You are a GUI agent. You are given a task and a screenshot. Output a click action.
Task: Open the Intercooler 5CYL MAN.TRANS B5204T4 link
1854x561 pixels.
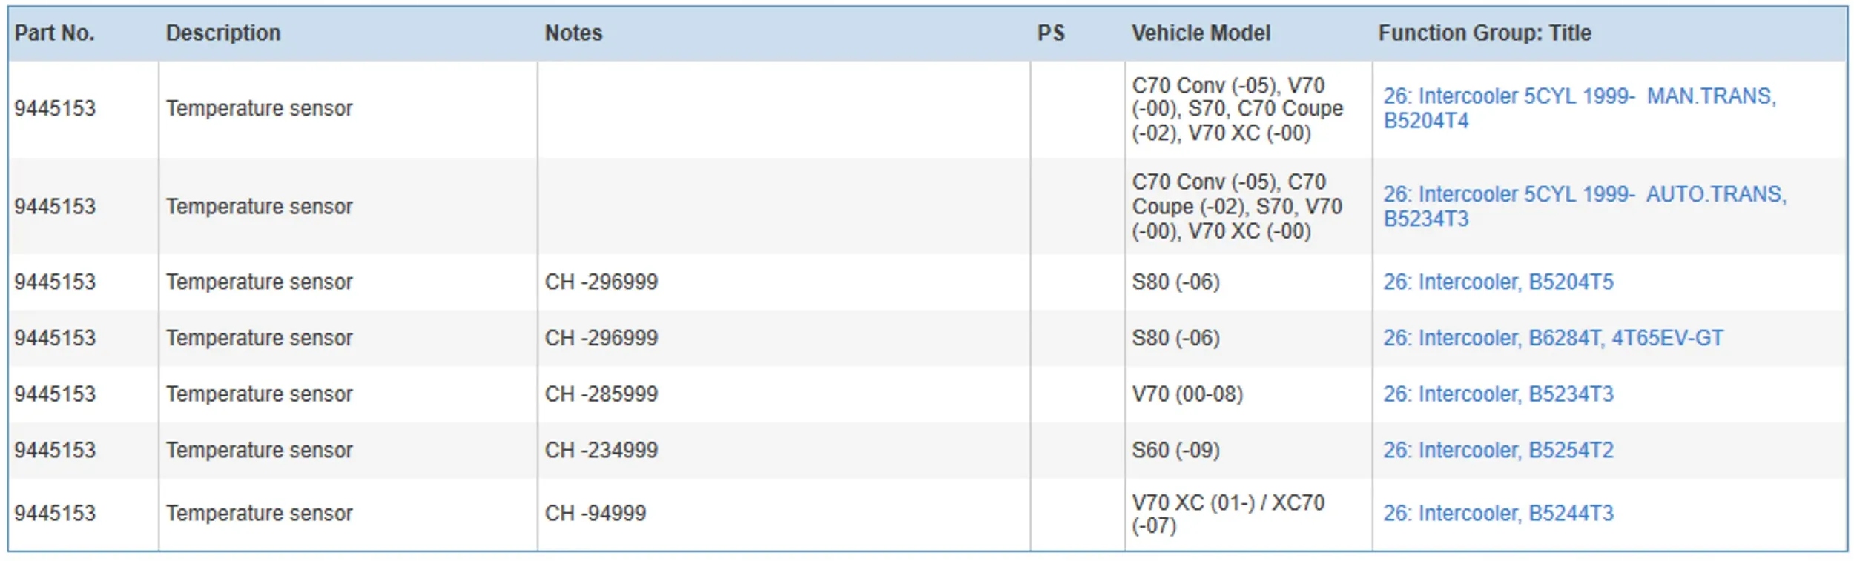click(1578, 96)
